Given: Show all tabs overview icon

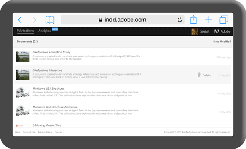Looking at the screenshot, I should (224, 20).
